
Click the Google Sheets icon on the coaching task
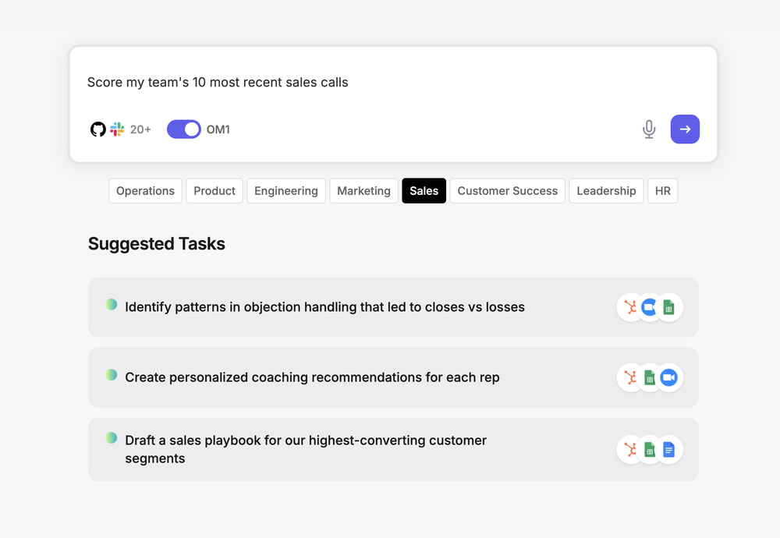(x=650, y=377)
